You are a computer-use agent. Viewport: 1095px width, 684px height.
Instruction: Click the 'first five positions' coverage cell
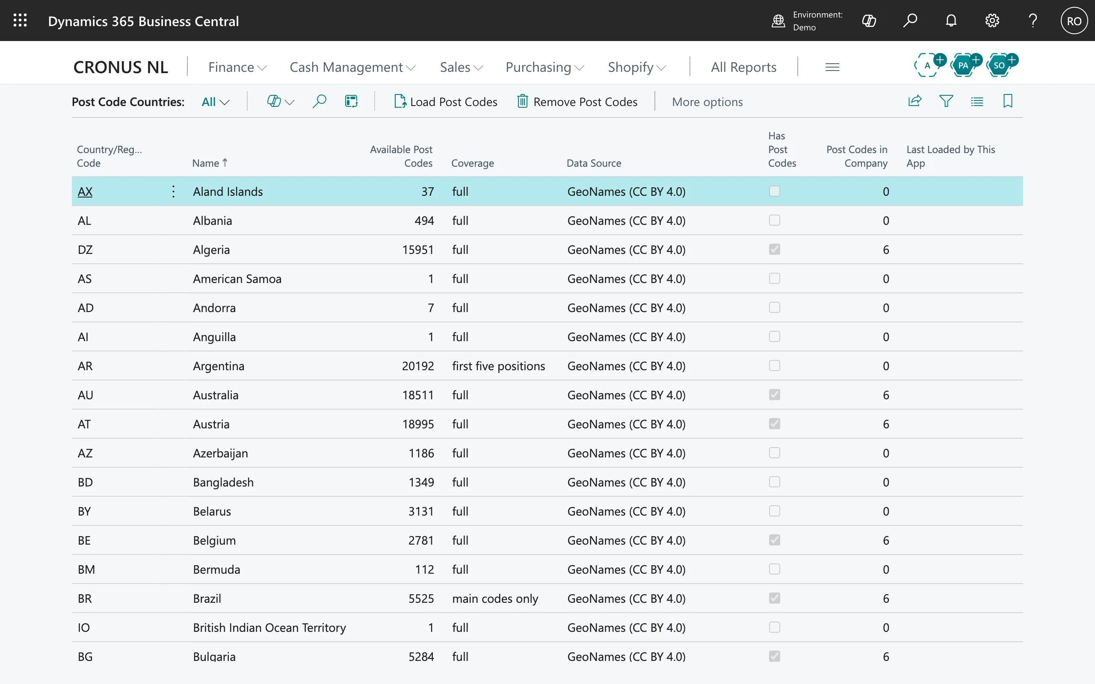point(498,366)
